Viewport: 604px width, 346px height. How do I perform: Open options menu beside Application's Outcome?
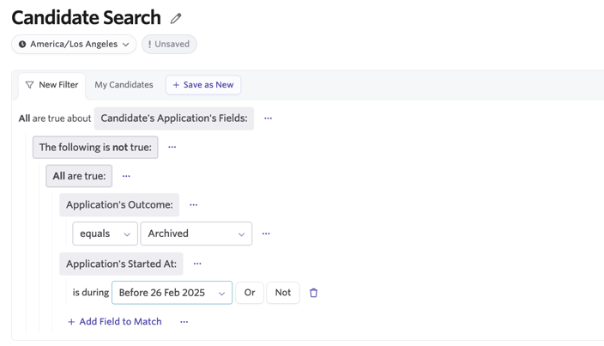tap(193, 205)
